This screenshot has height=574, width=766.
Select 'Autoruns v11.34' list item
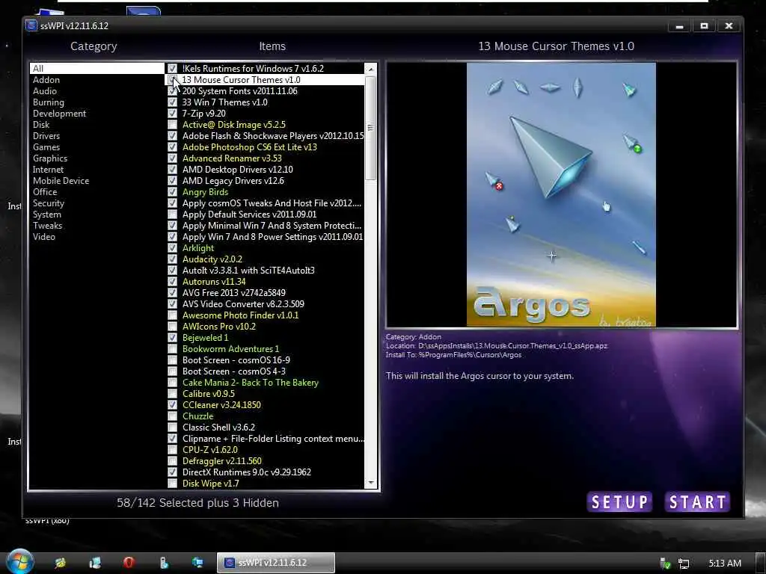(214, 282)
